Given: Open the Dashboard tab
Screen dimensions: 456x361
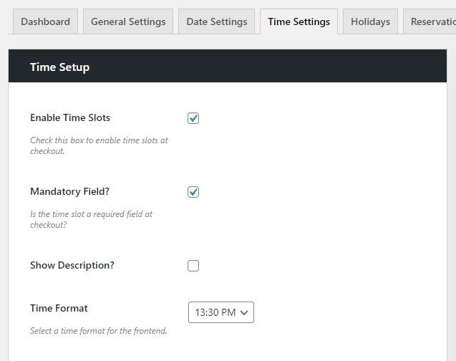Looking at the screenshot, I should pyautogui.click(x=45, y=21).
